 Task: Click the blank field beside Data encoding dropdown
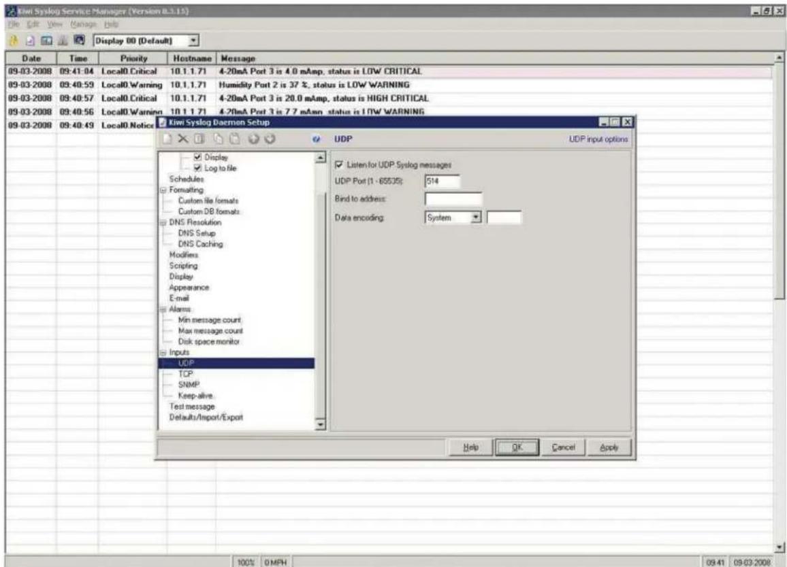(x=504, y=217)
